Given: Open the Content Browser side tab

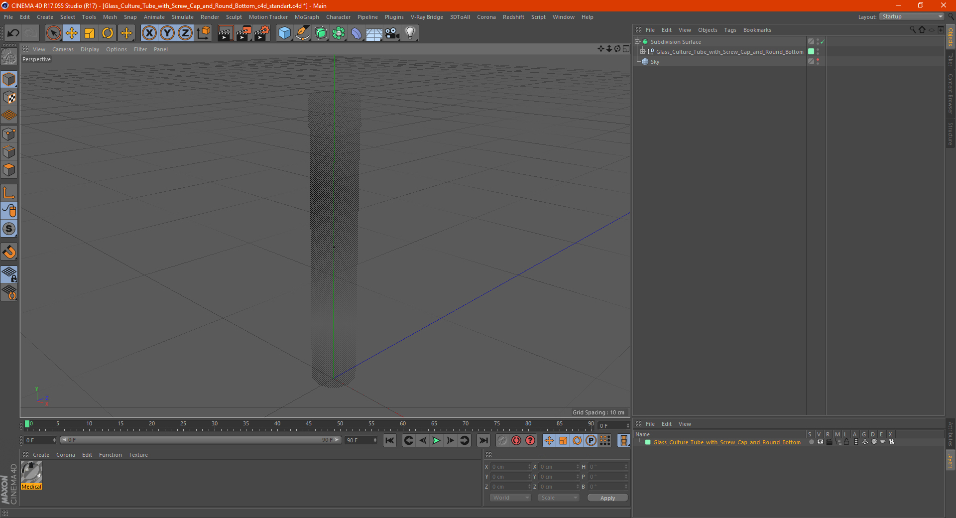Looking at the screenshot, I should pyautogui.click(x=950, y=94).
